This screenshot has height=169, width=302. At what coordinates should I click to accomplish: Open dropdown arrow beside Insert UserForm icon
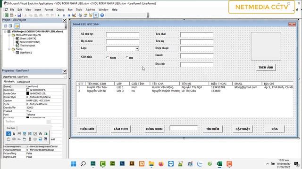tap(15, 15)
